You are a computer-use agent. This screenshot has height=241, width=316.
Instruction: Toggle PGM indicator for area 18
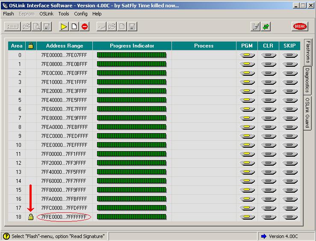point(247,217)
